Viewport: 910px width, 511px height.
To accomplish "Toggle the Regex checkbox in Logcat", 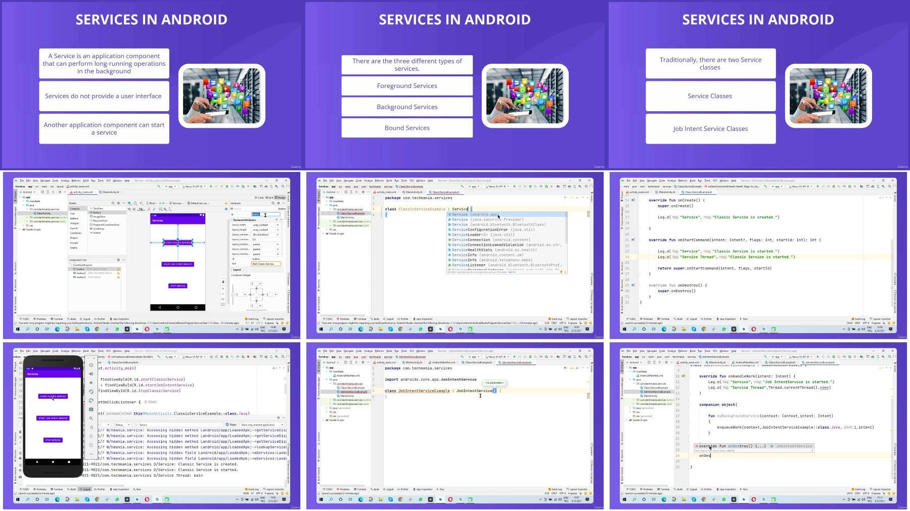I will tap(227, 425).
